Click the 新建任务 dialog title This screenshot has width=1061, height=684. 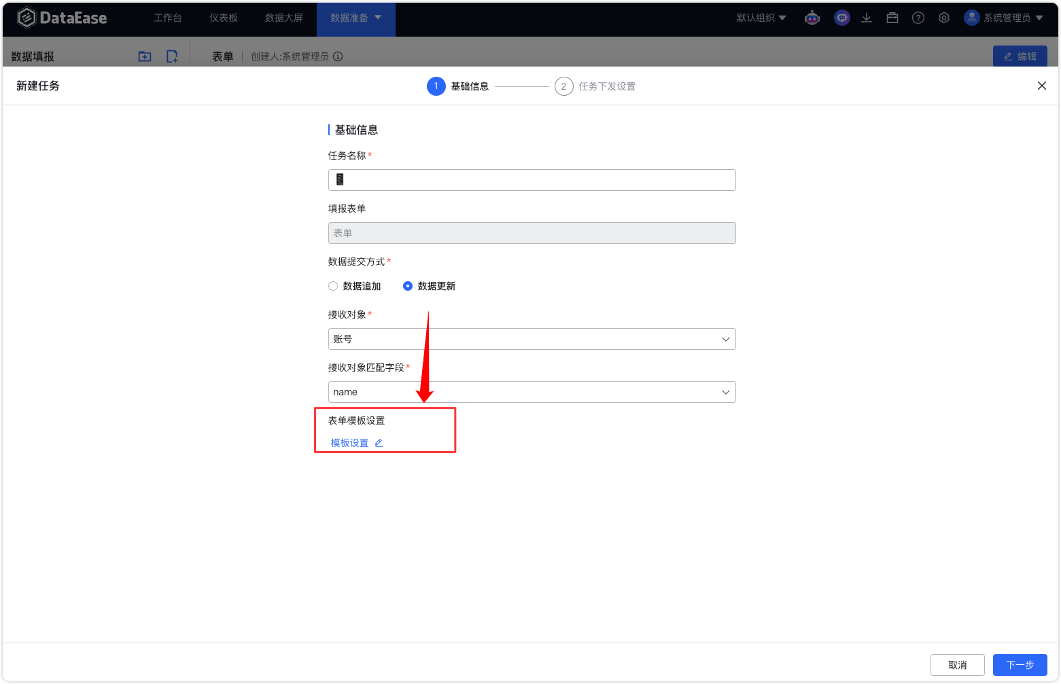[x=38, y=86]
